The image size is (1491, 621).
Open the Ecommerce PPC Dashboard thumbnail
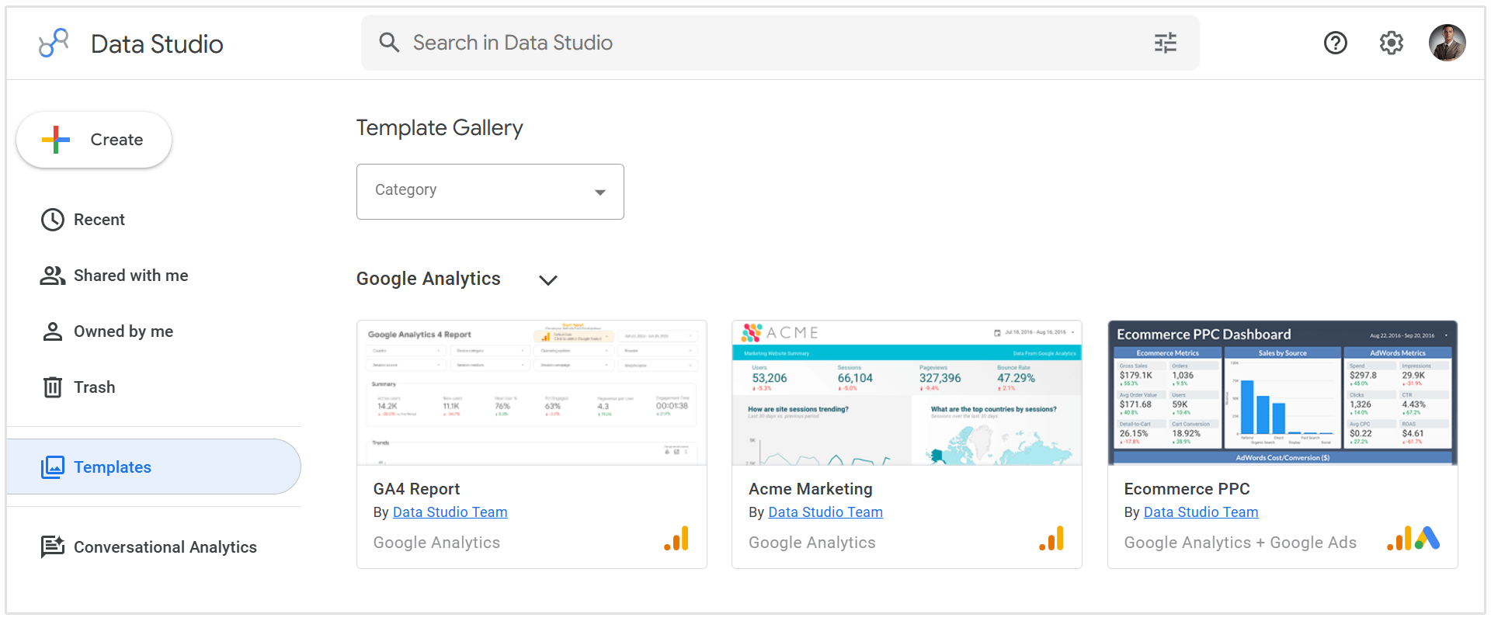pos(1283,393)
